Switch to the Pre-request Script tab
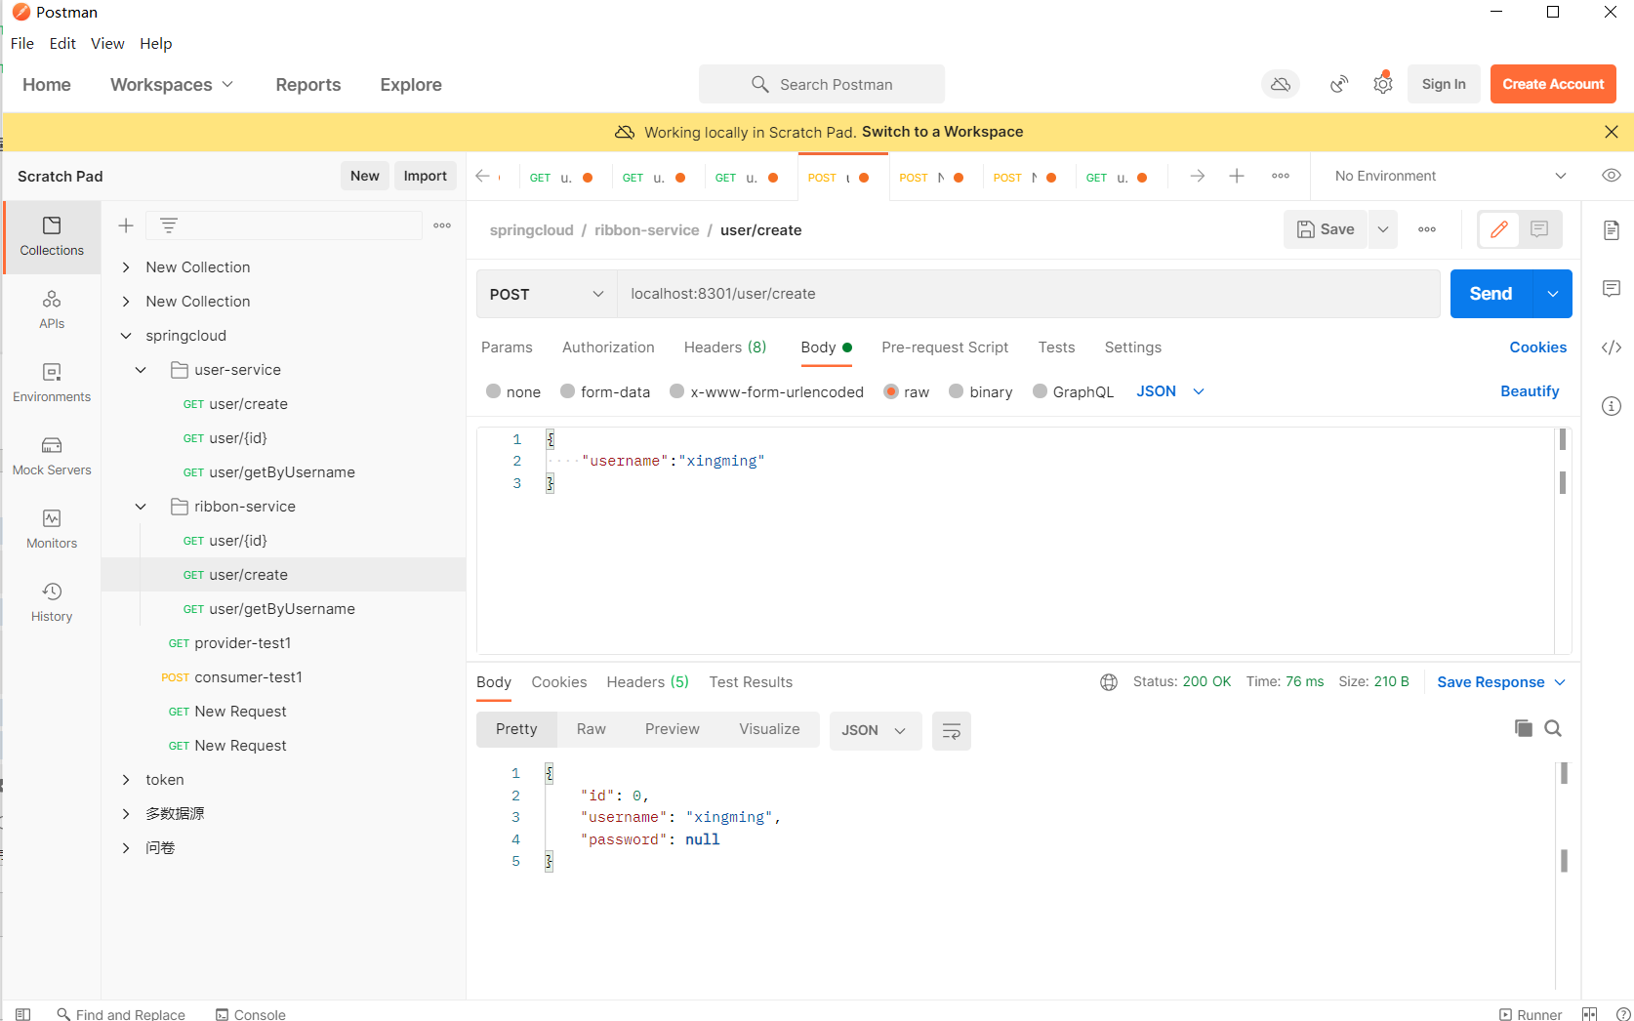1634x1021 pixels. tap(945, 347)
